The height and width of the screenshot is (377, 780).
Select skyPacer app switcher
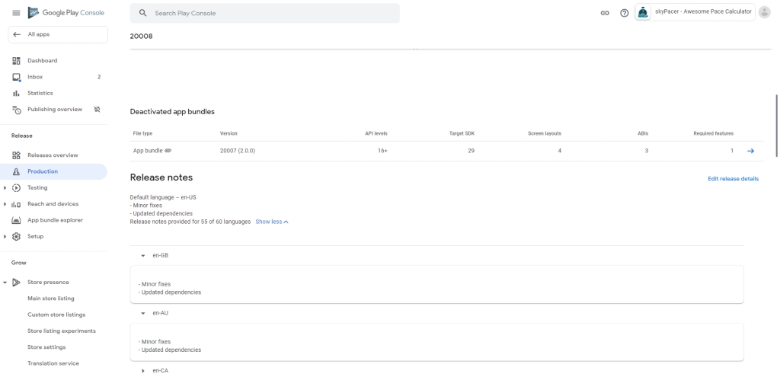[x=695, y=12]
